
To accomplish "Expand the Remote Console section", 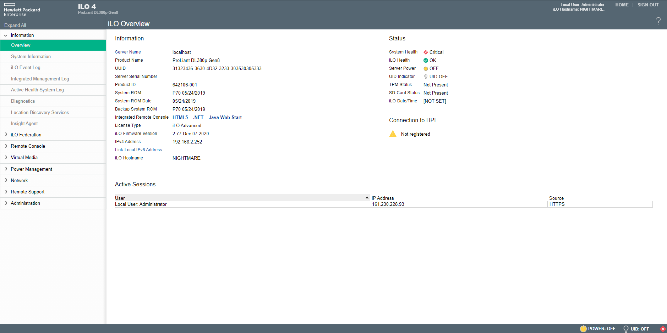I will pyautogui.click(x=6, y=146).
